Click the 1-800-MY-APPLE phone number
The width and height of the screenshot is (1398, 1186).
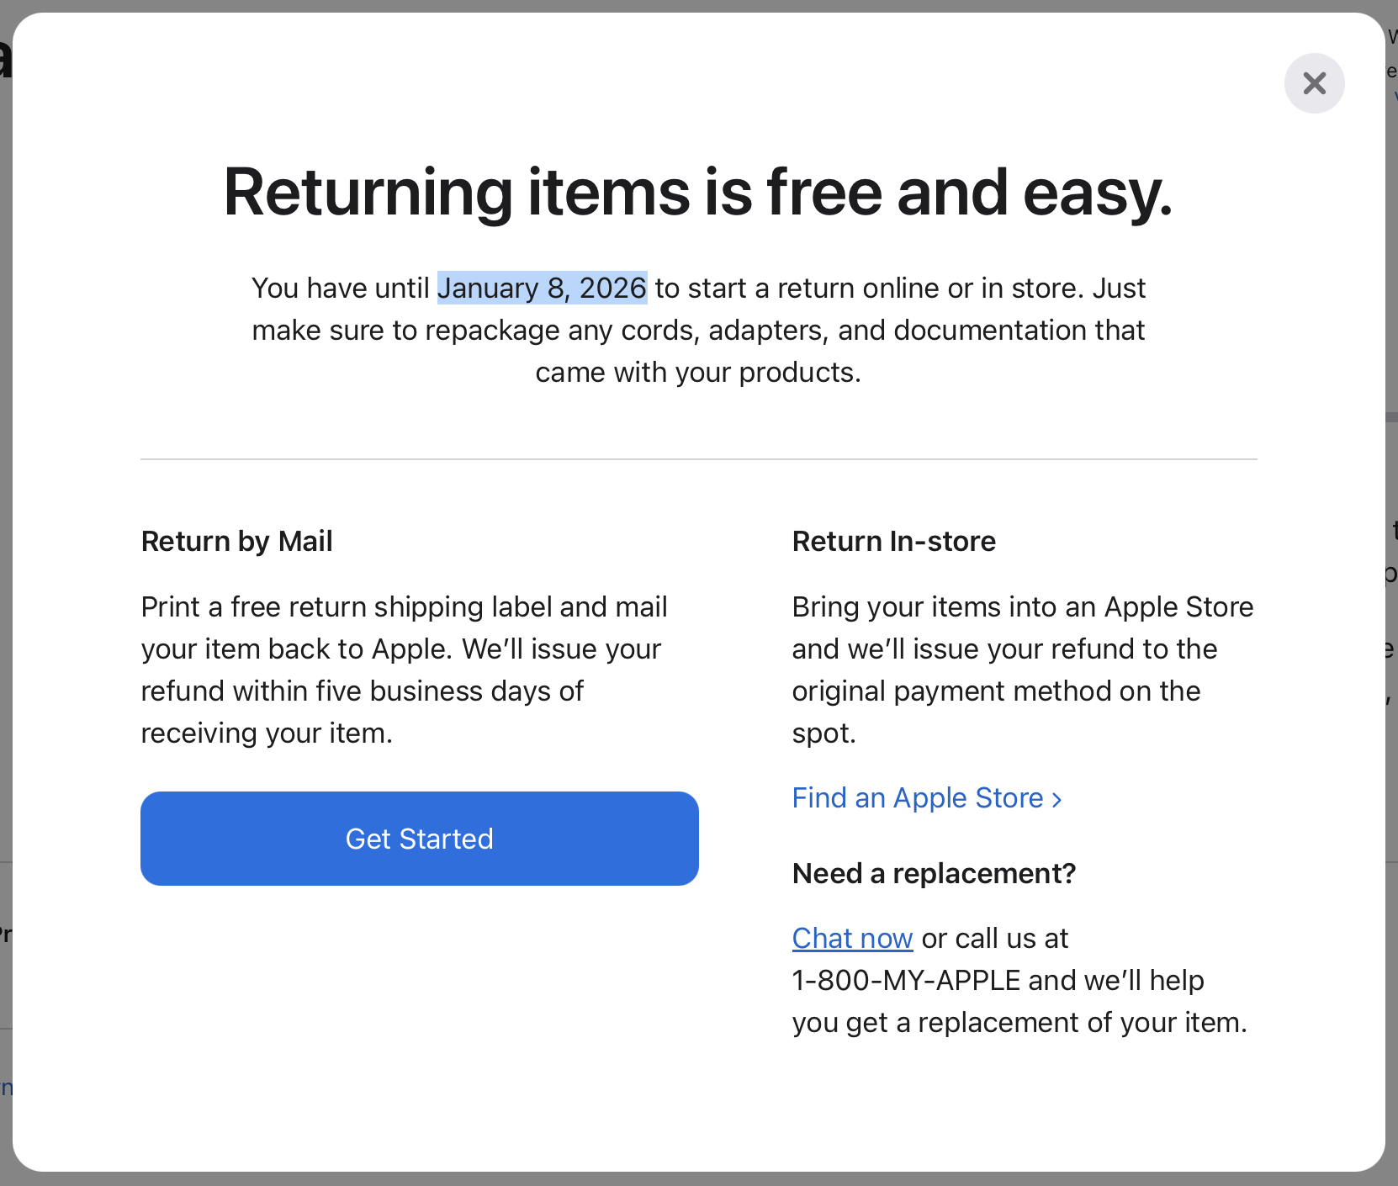coord(906,980)
